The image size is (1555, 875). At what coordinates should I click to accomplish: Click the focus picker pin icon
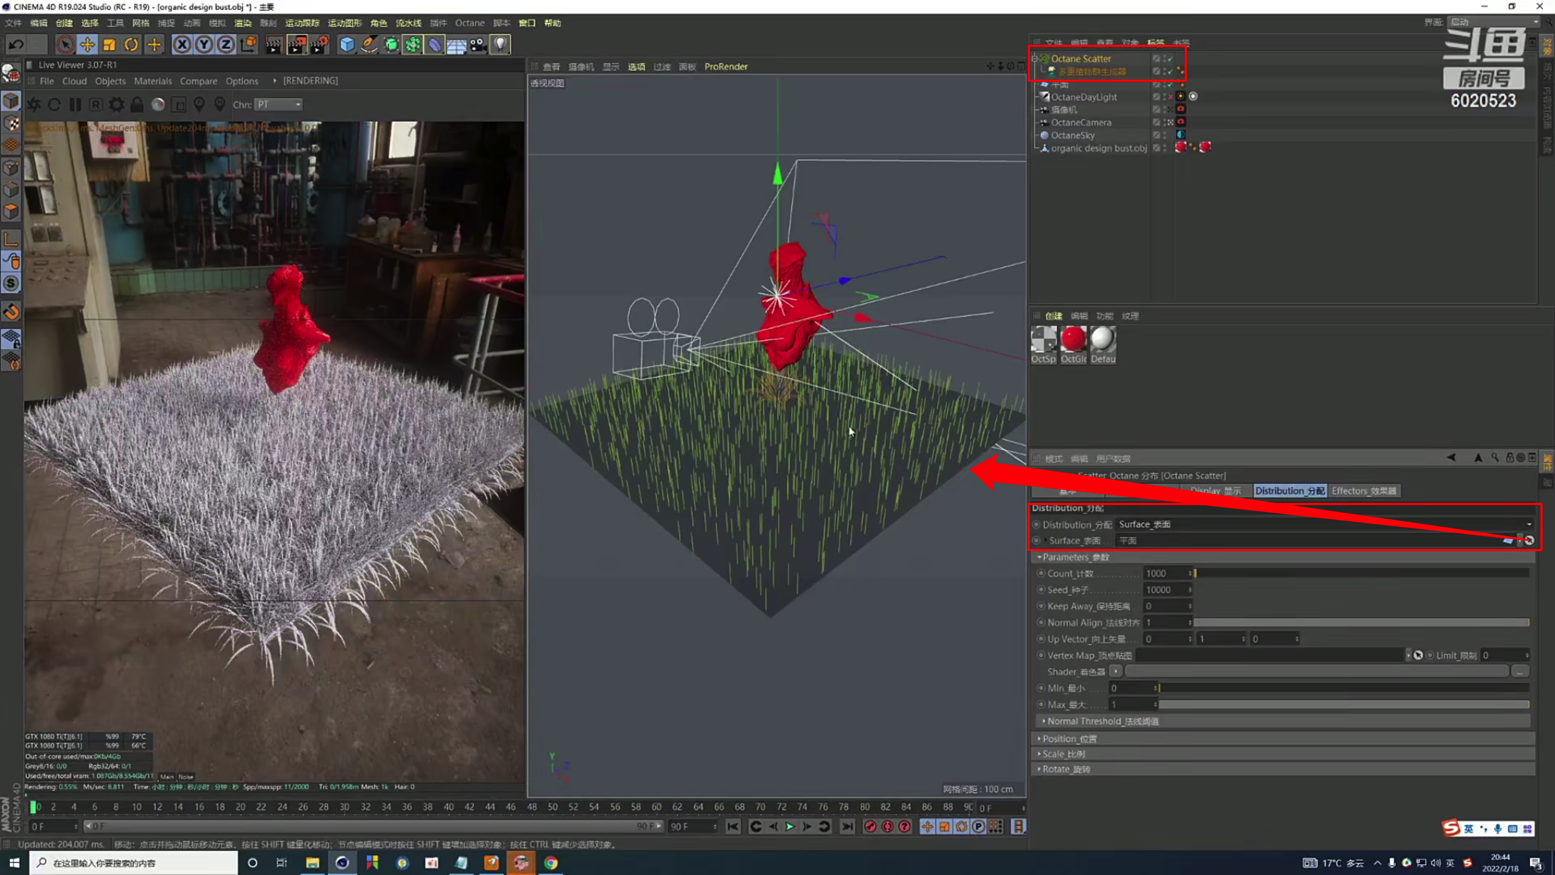(199, 104)
